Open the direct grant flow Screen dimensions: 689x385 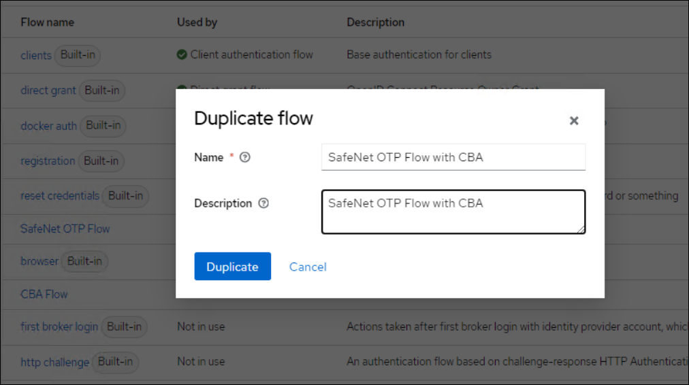pyautogui.click(x=48, y=90)
